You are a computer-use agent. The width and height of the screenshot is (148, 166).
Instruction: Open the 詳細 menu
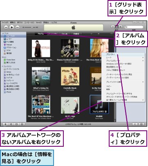coord(46,23)
